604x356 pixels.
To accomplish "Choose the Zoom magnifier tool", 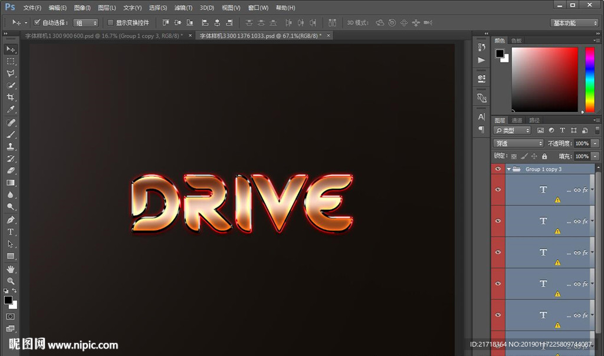I will click(11, 281).
